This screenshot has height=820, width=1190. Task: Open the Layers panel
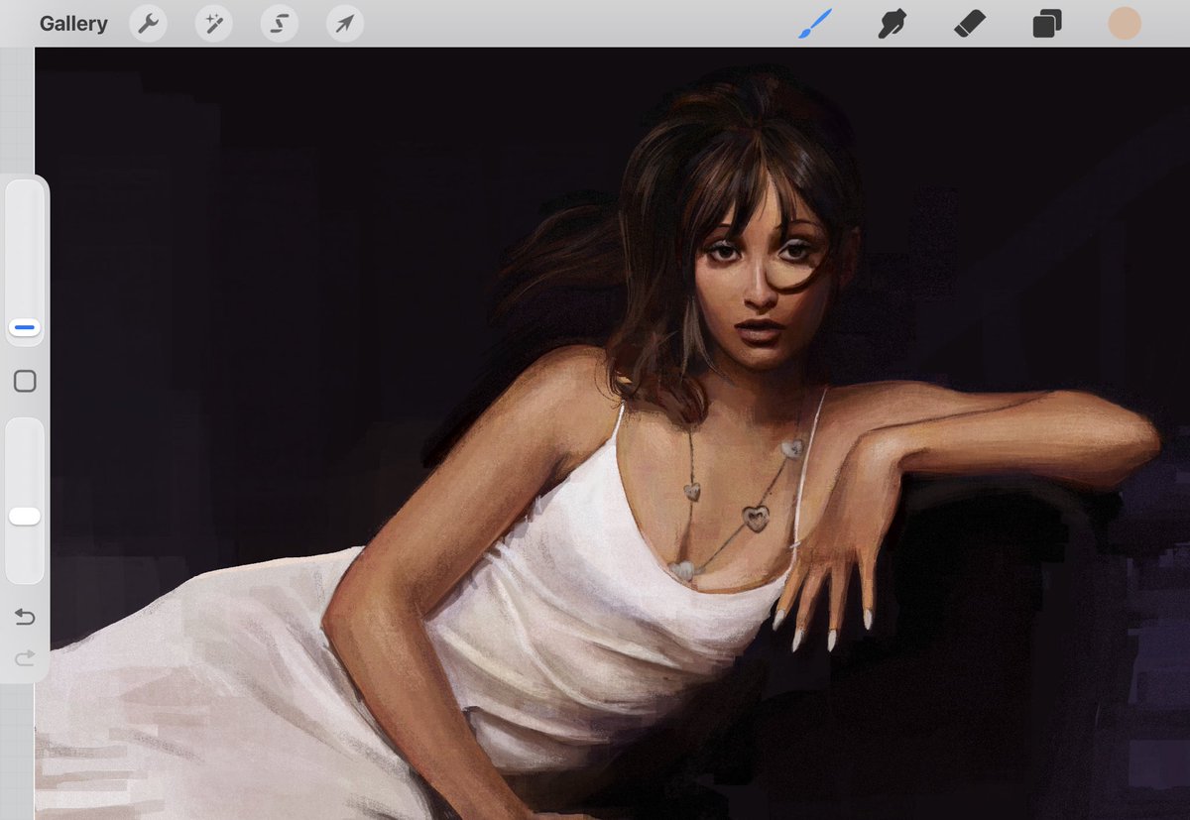[x=1047, y=24]
